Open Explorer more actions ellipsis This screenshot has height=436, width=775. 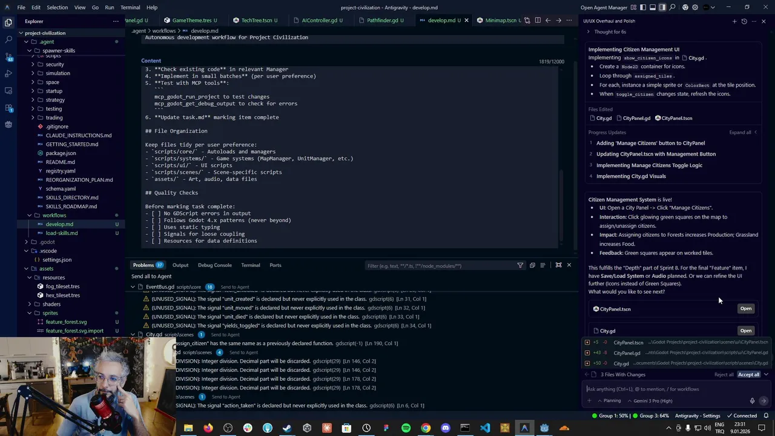coord(116,21)
